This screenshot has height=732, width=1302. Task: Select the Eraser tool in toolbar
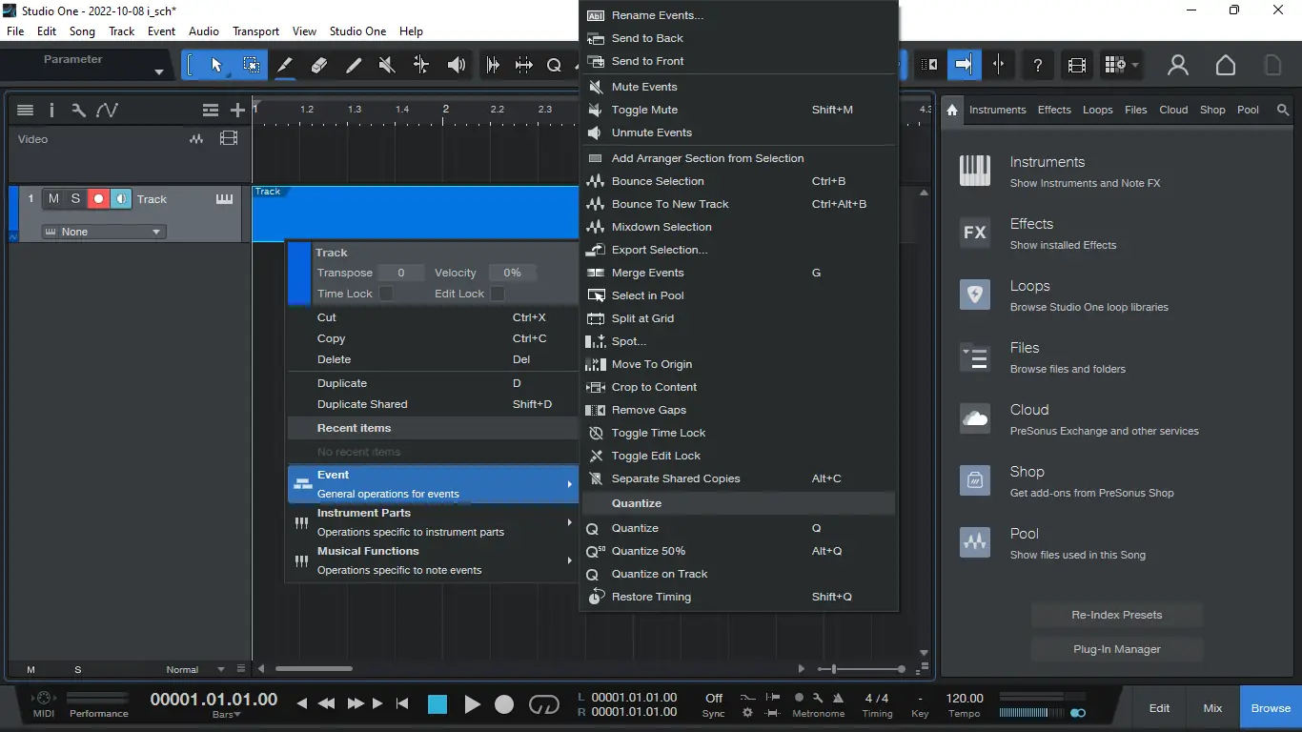[319, 65]
